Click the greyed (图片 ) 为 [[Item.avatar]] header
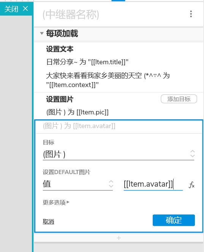The height and width of the screenshot is (252, 204). [x=79, y=126]
